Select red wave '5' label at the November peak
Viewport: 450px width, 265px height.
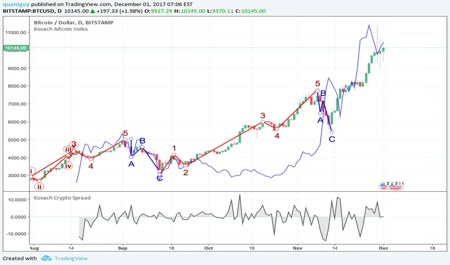317,83
